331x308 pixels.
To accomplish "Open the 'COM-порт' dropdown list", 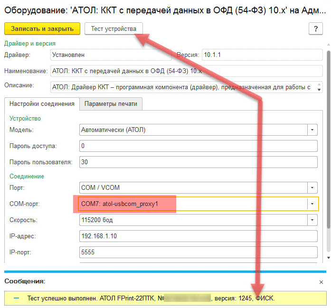I will [312, 204].
